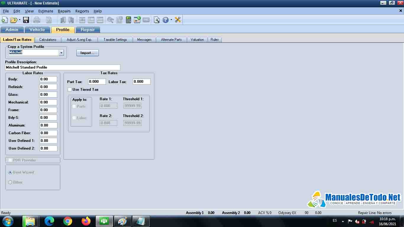Viewport: 404px width, 227px height.
Task: Click the Labor Tax input field
Action: pos(142,82)
